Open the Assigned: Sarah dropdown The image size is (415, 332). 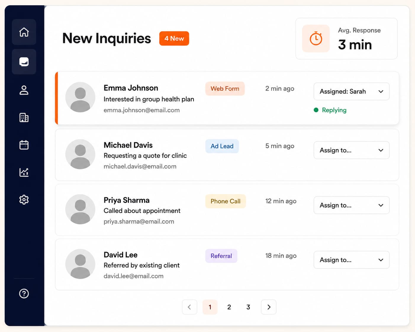point(351,91)
